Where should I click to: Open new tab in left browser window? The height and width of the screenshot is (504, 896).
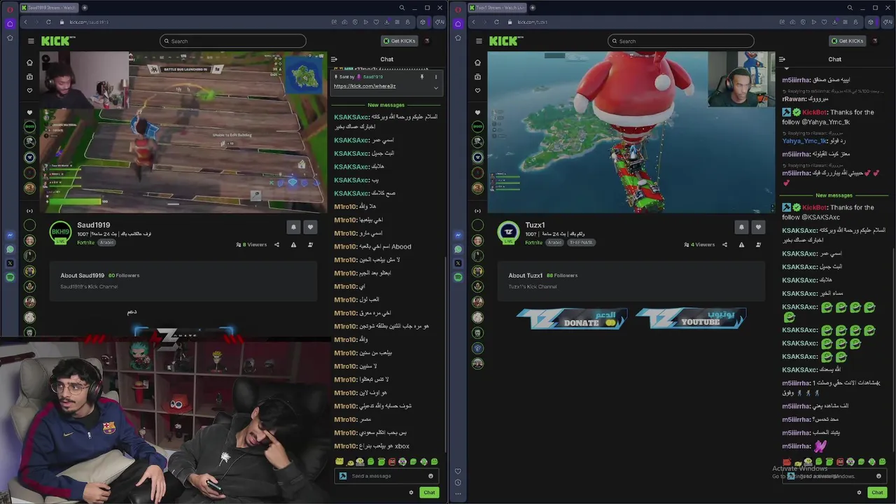point(84,8)
